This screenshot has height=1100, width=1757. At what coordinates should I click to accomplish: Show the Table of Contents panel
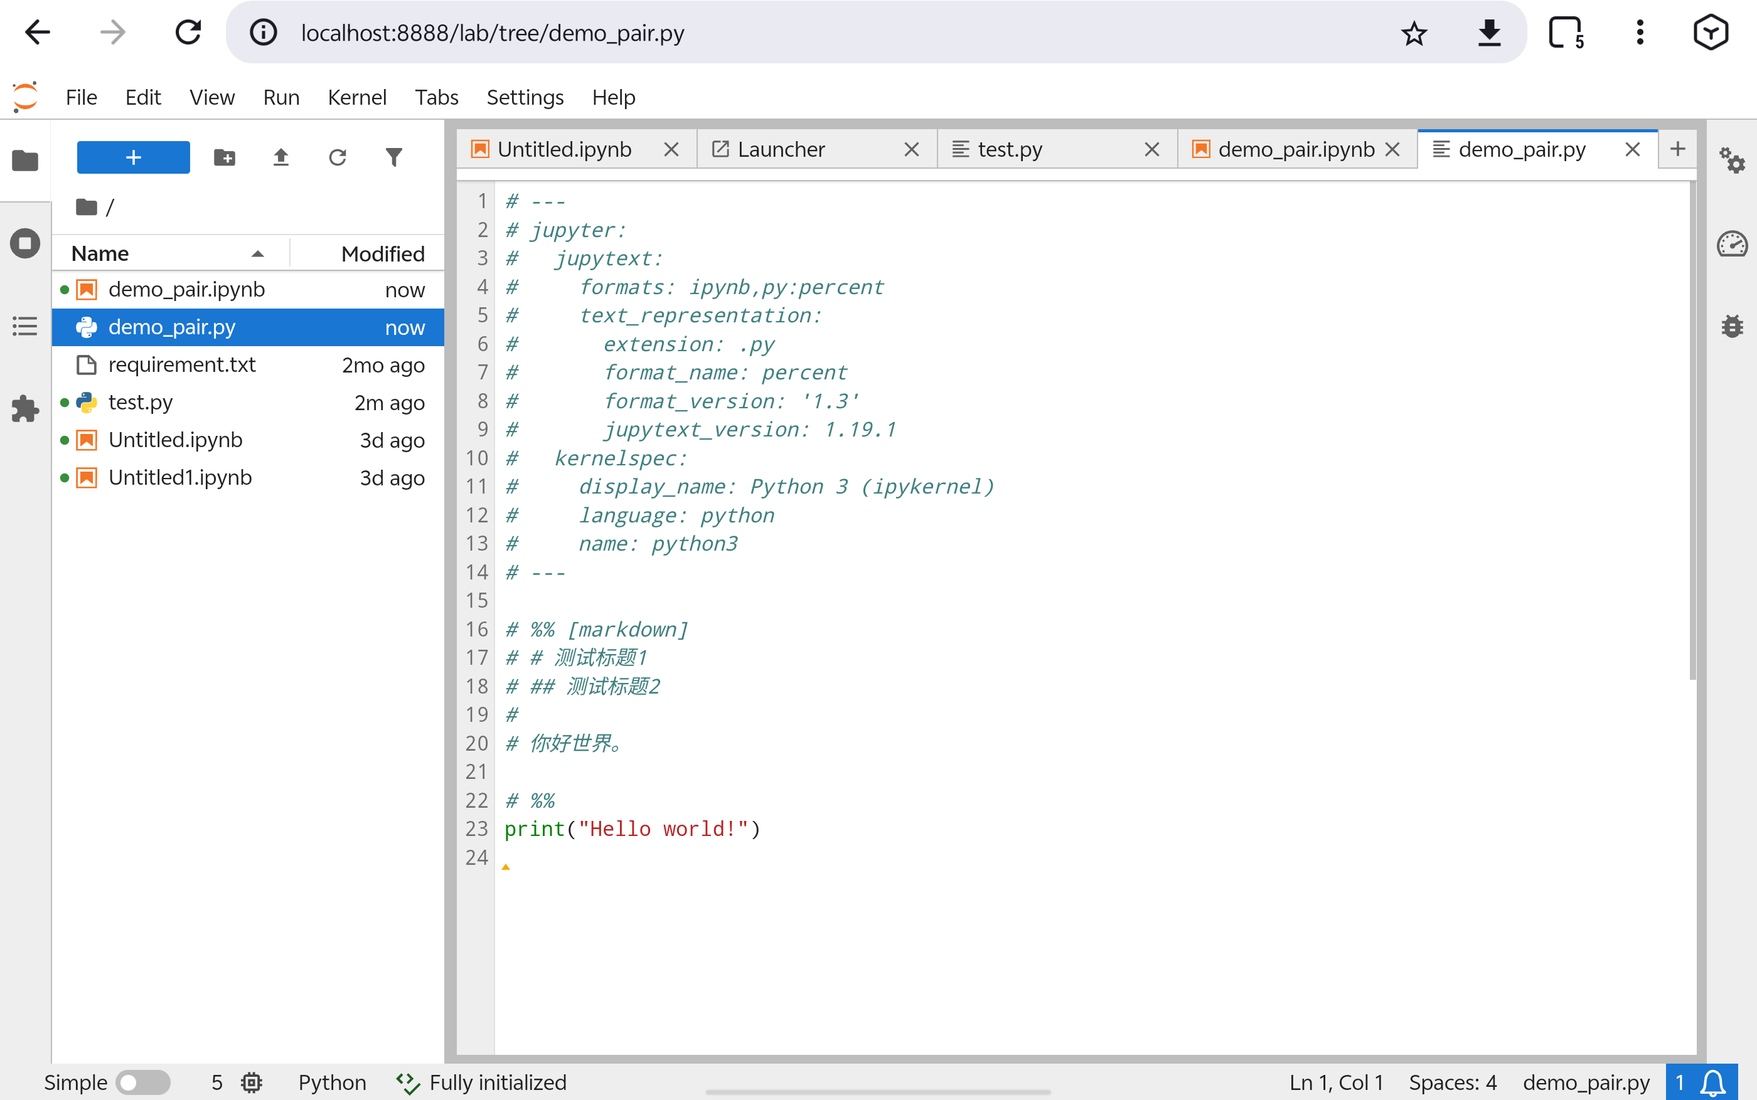pyautogui.click(x=24, y=326)
